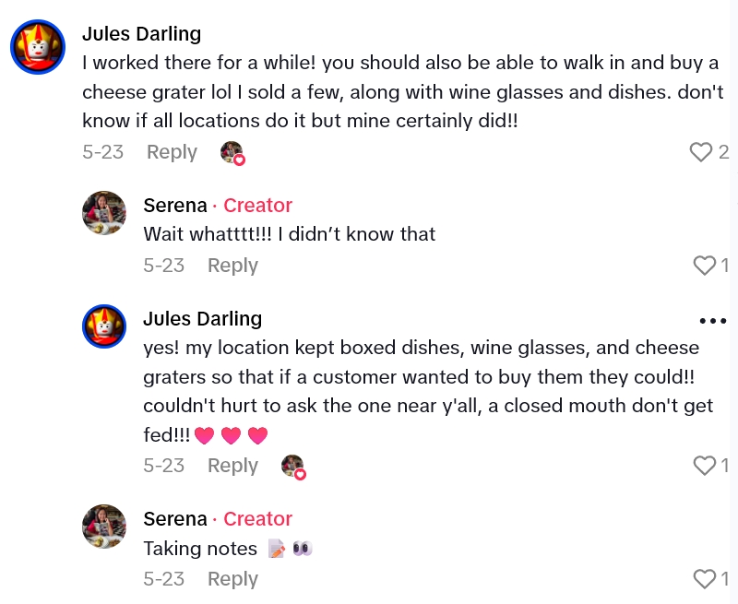Reply to Serena's 'Taking notes' comment
Image resolution: width=738 pixels, height=604 pixels.
point(232,578)
